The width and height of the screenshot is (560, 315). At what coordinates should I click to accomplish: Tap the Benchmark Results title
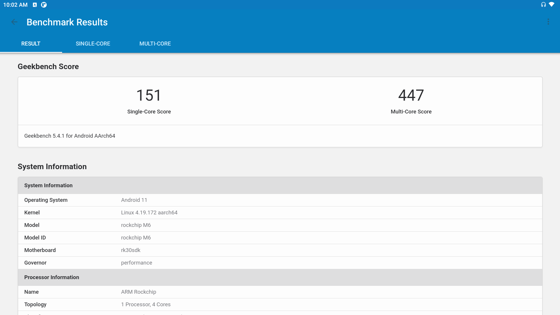pos(67,22)
